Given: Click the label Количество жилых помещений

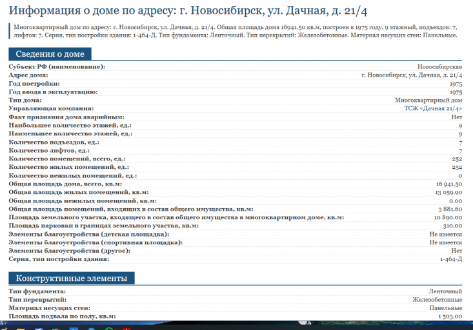Looking at the screenshot, I should click(69, 167).
